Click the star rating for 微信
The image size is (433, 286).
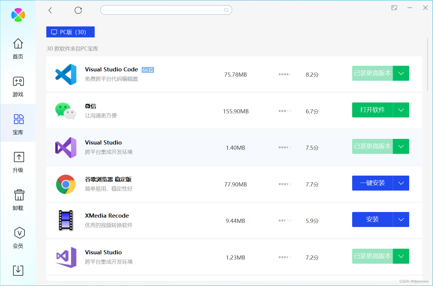point(285,111)
